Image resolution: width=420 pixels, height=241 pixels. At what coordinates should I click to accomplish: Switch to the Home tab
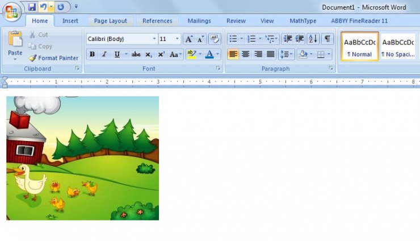pyautogui.click(x=40, y=20)
